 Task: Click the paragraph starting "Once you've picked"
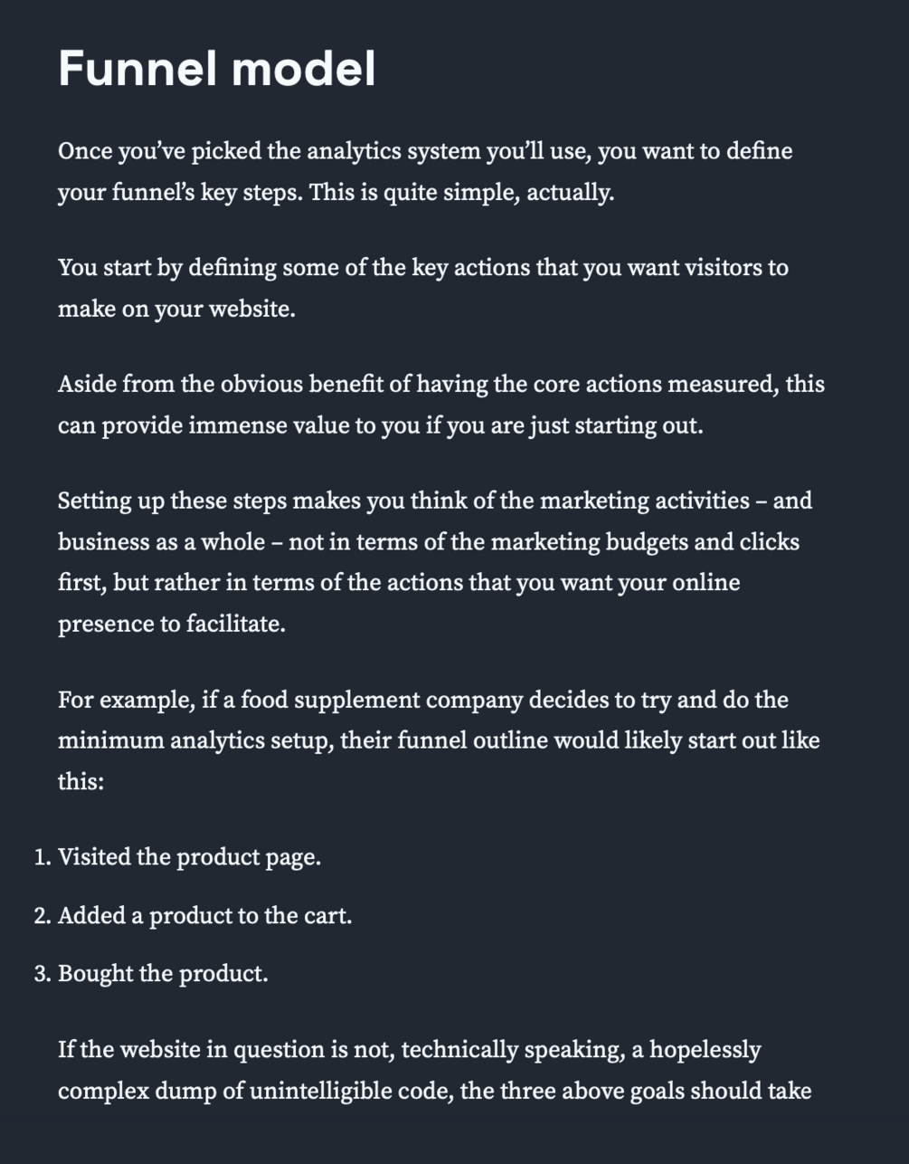coord(425,171)
